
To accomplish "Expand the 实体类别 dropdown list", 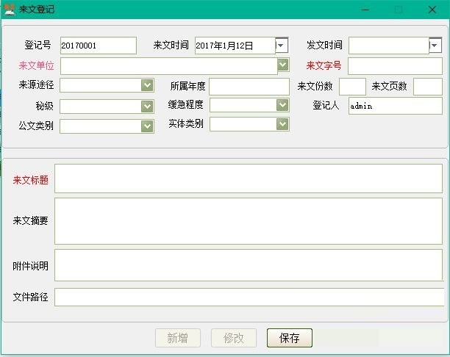I will point(282,124).
